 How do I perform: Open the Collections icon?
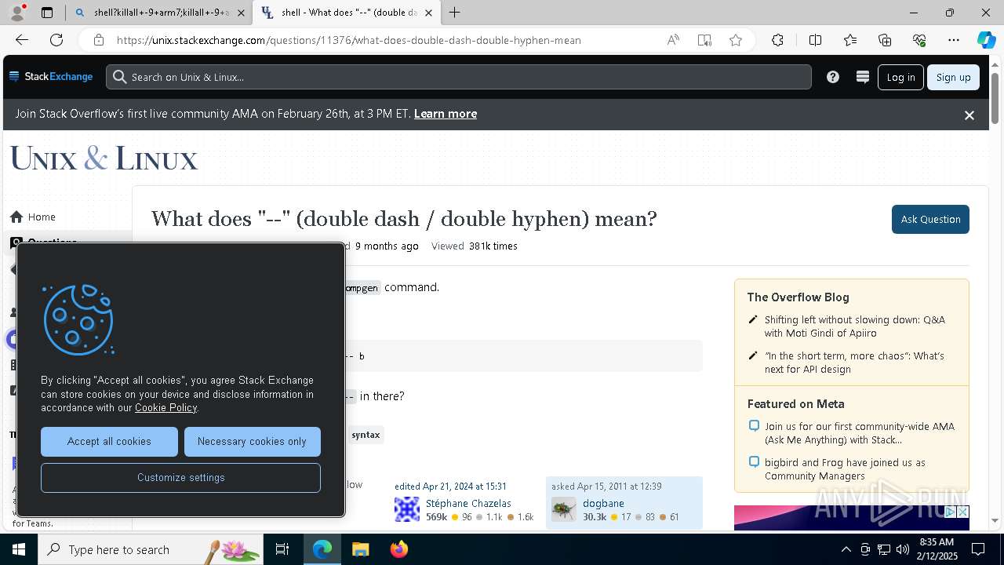tap(885, 40)
